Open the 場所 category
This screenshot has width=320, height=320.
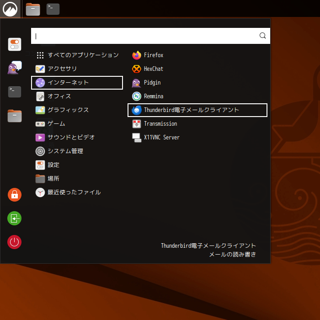click(x=77, y=179)
